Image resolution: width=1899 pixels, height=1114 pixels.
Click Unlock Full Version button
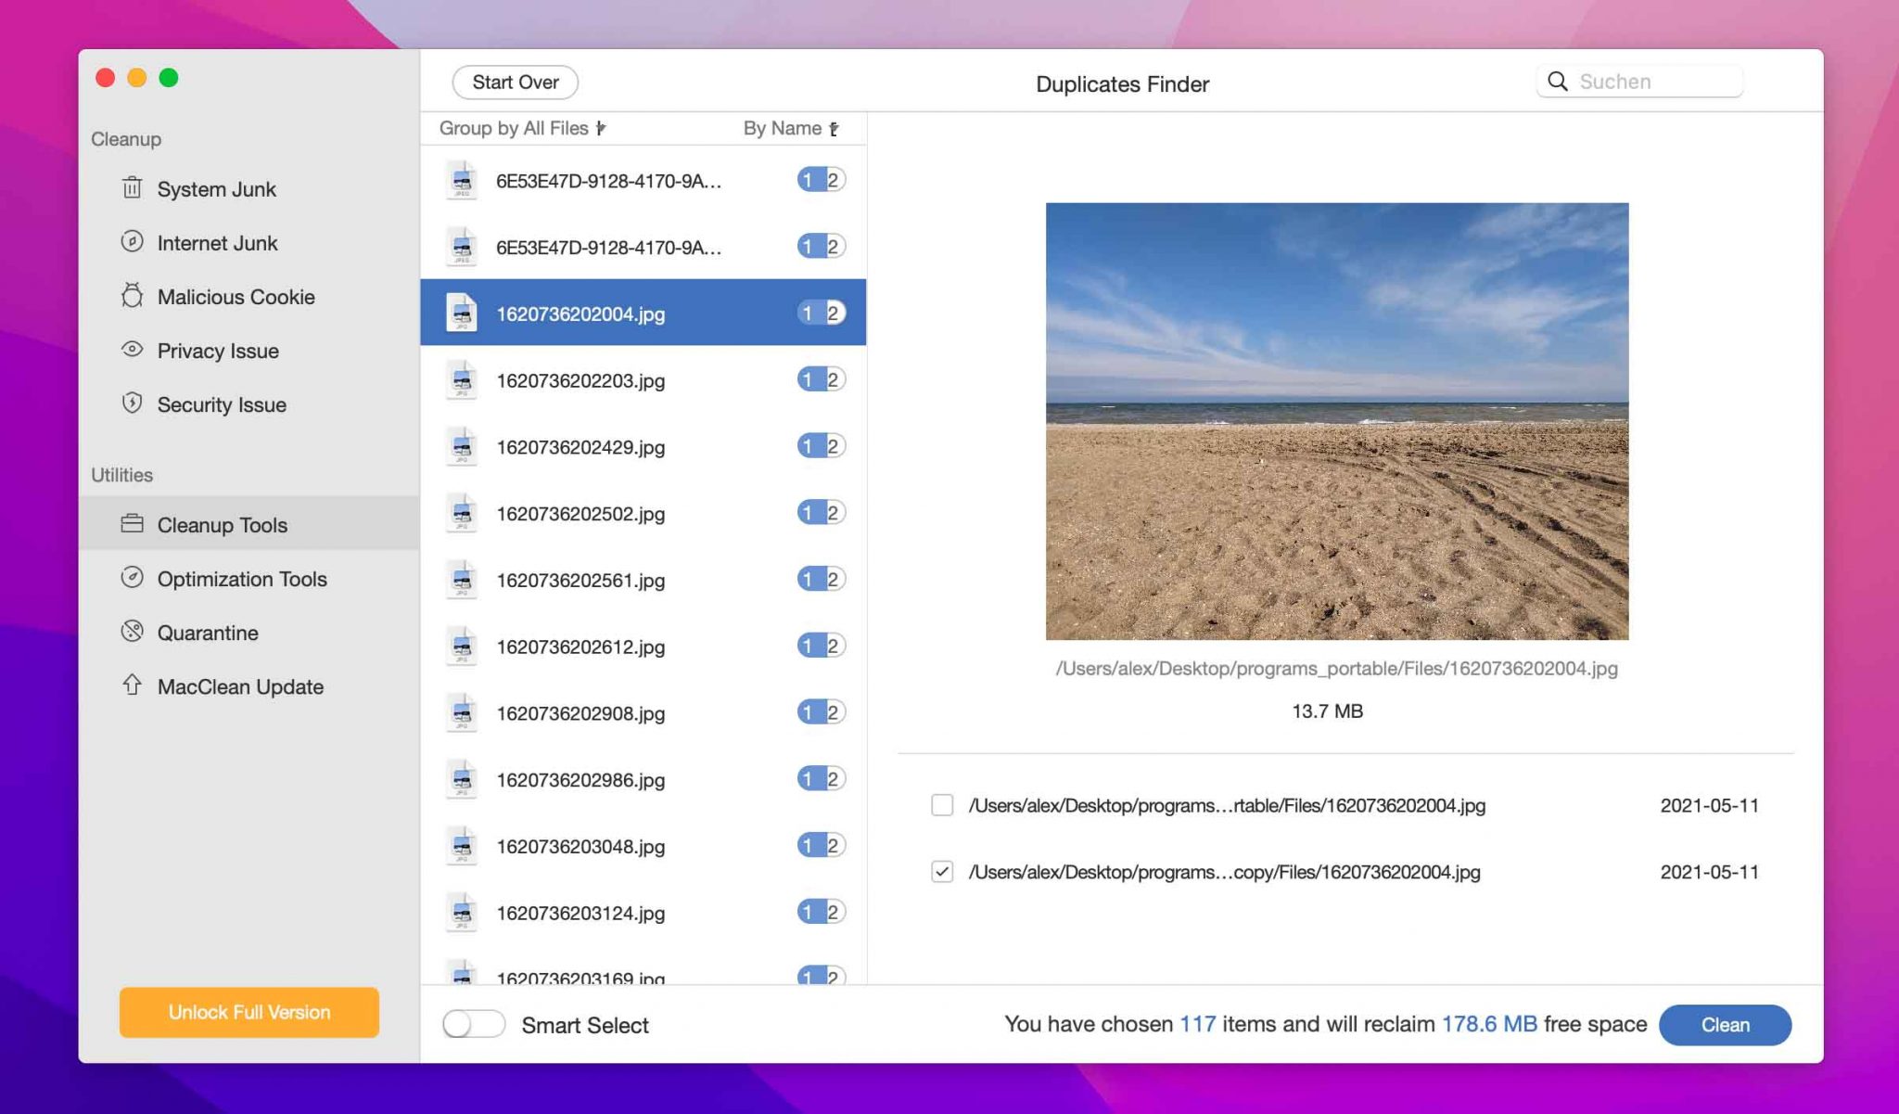(x=249, y=1012)
